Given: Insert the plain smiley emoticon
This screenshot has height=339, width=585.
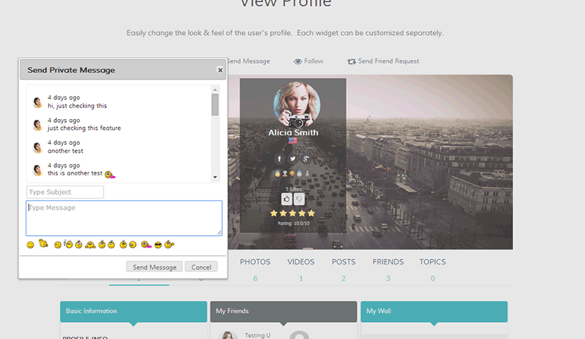Looking at the screenshot, I should (x=30, y=245).
